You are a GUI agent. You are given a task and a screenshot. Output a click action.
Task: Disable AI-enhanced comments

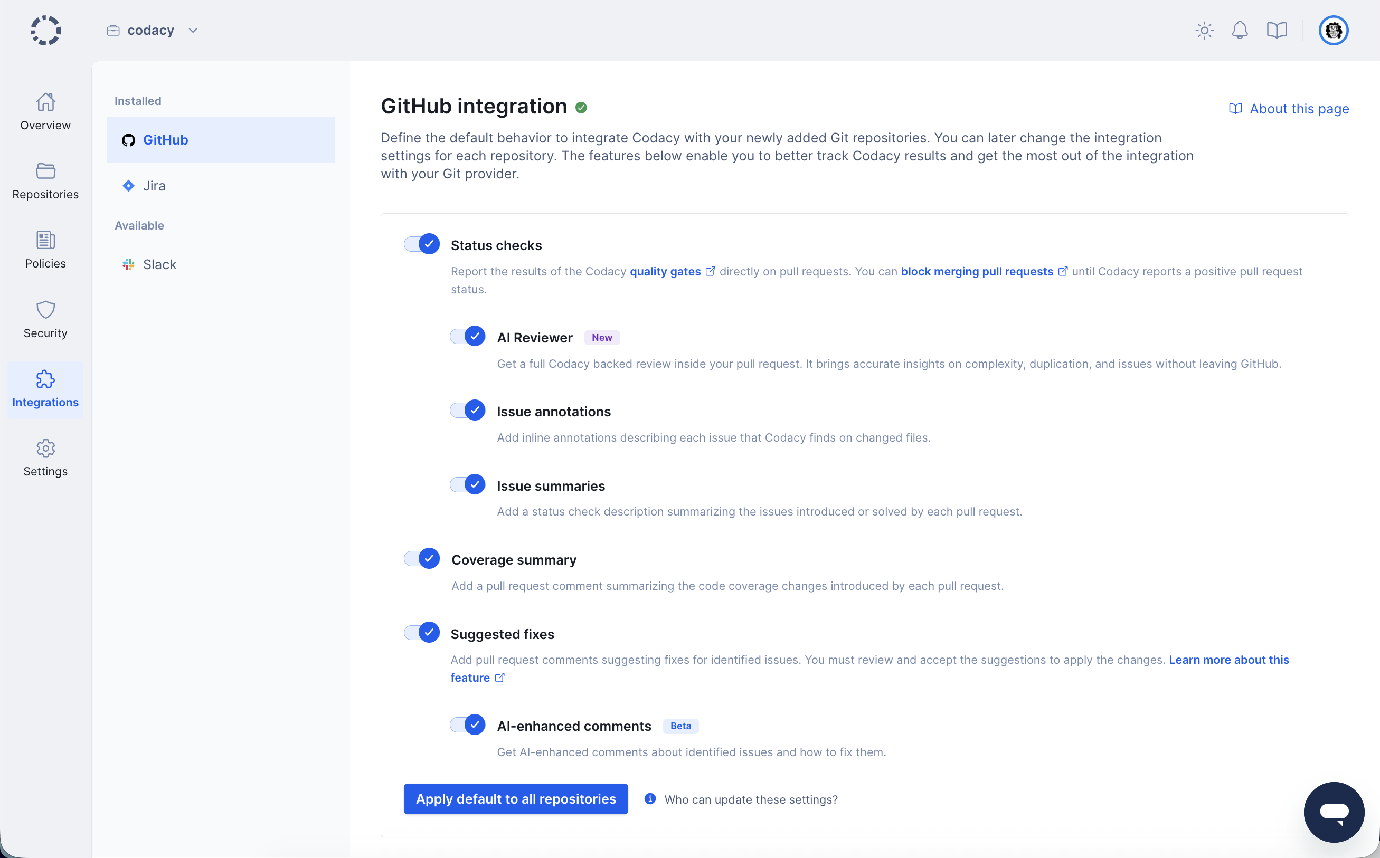pyautogui.click(x=467, y=724)
